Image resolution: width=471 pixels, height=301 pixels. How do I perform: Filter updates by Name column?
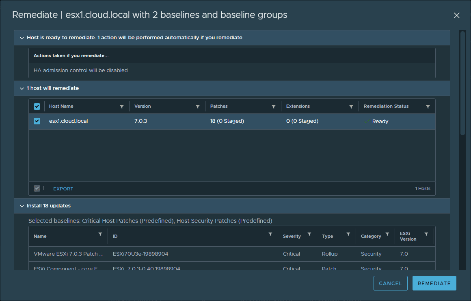point(100,234)
